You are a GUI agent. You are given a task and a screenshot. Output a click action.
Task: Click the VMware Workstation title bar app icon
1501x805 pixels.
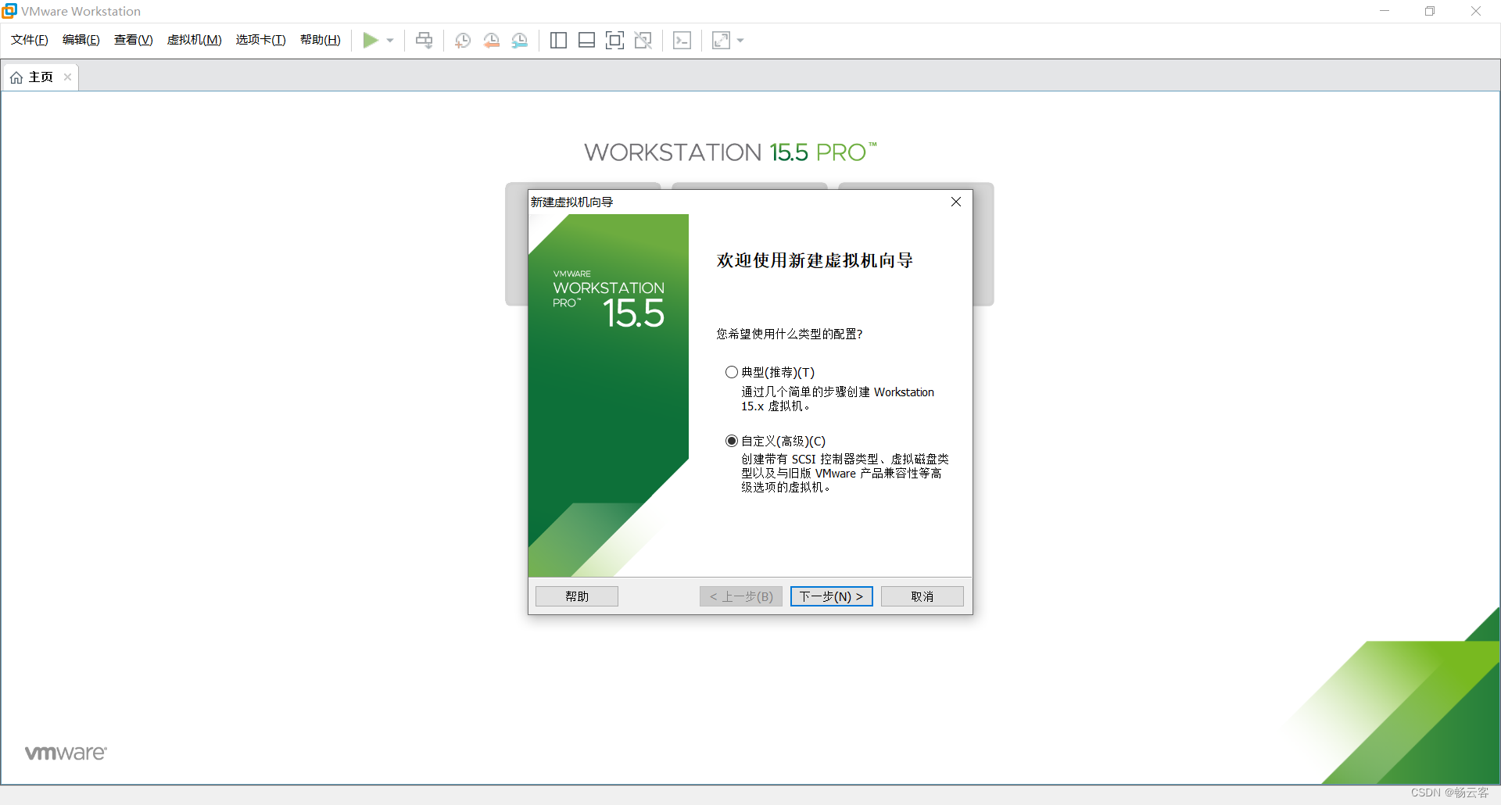pos(9,11)
